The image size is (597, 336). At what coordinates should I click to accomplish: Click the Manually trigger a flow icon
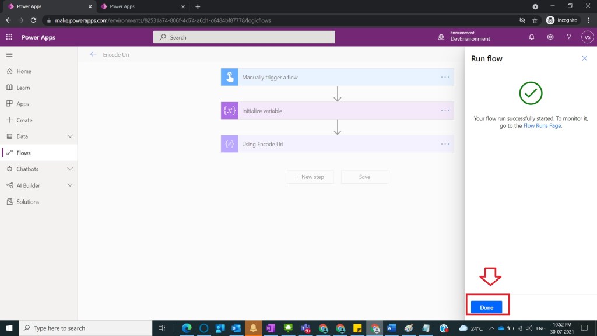pos(230,77)
